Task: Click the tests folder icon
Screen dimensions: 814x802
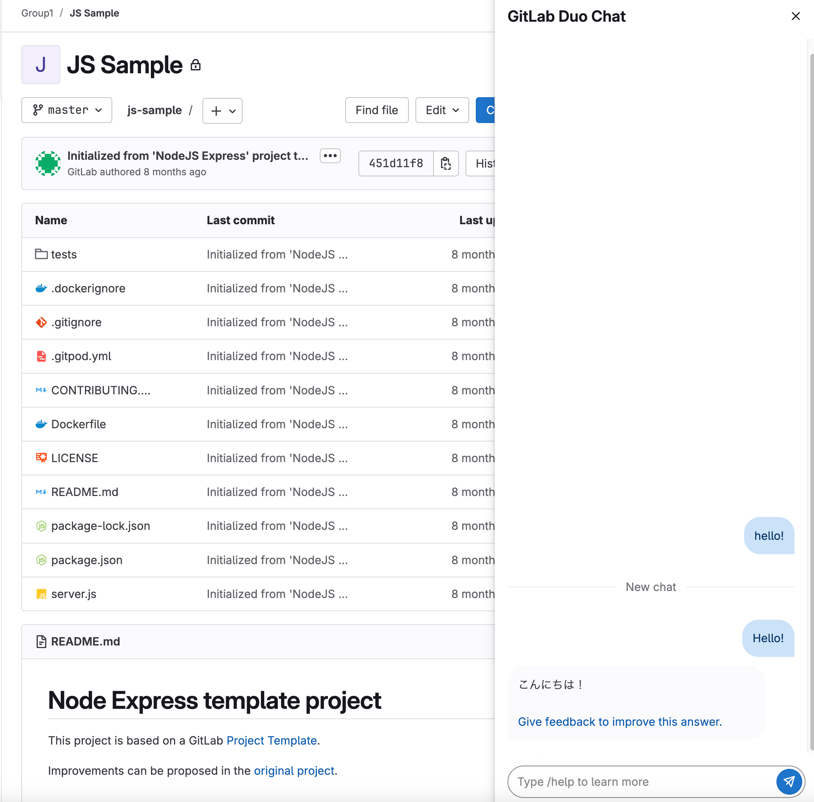Action: click(41, 254)
